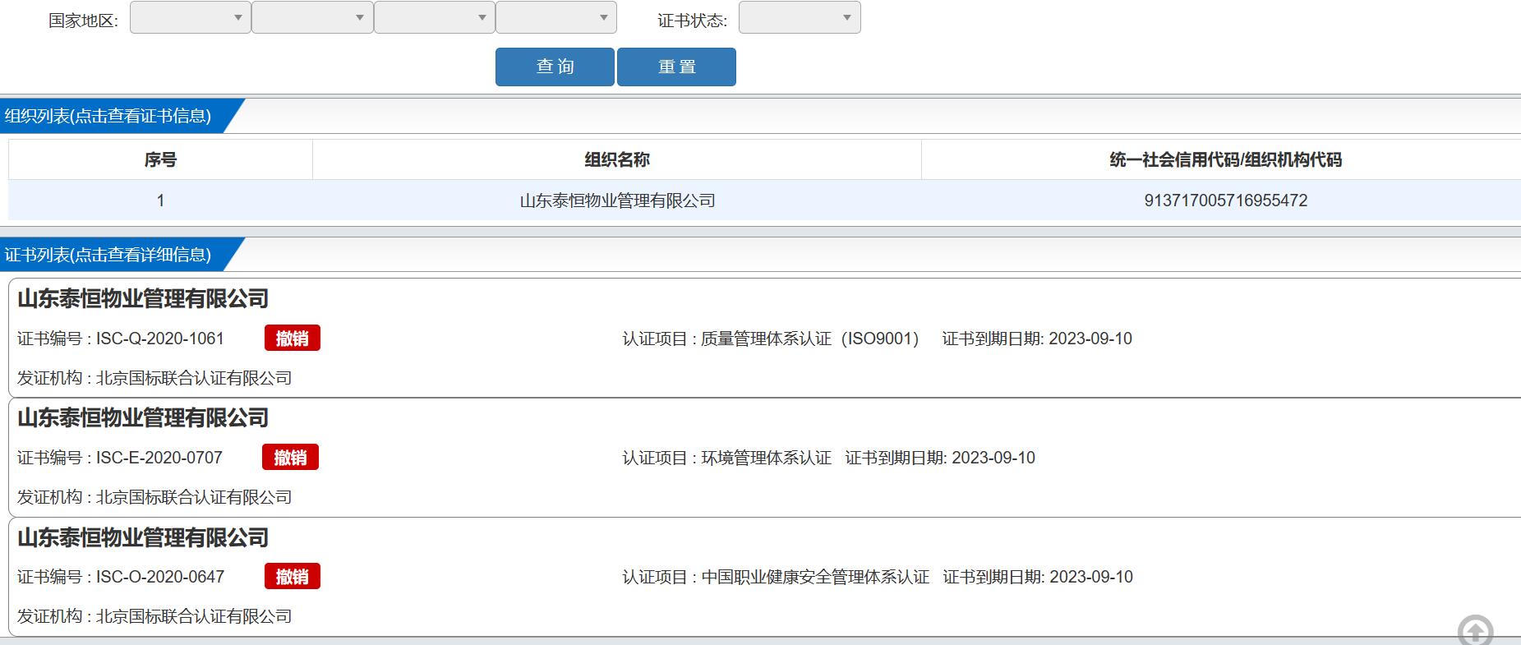Click the 序号 column header

[x=160, y=159]
